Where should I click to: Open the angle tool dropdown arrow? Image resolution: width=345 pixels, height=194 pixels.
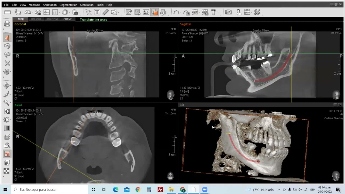32,13
